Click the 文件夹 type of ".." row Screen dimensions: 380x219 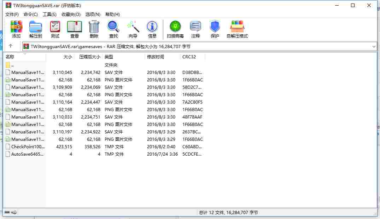pos(111,65)
